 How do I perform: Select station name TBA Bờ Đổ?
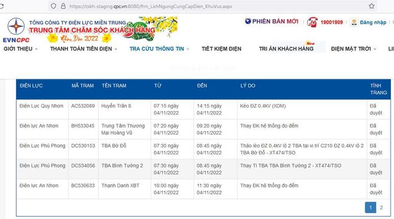click(x=114, y=146)
